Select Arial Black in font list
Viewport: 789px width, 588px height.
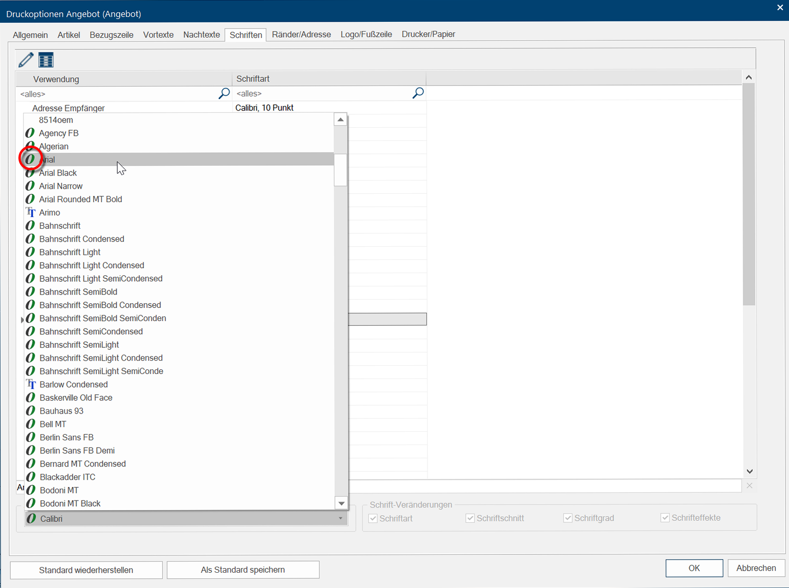point(179,173)
